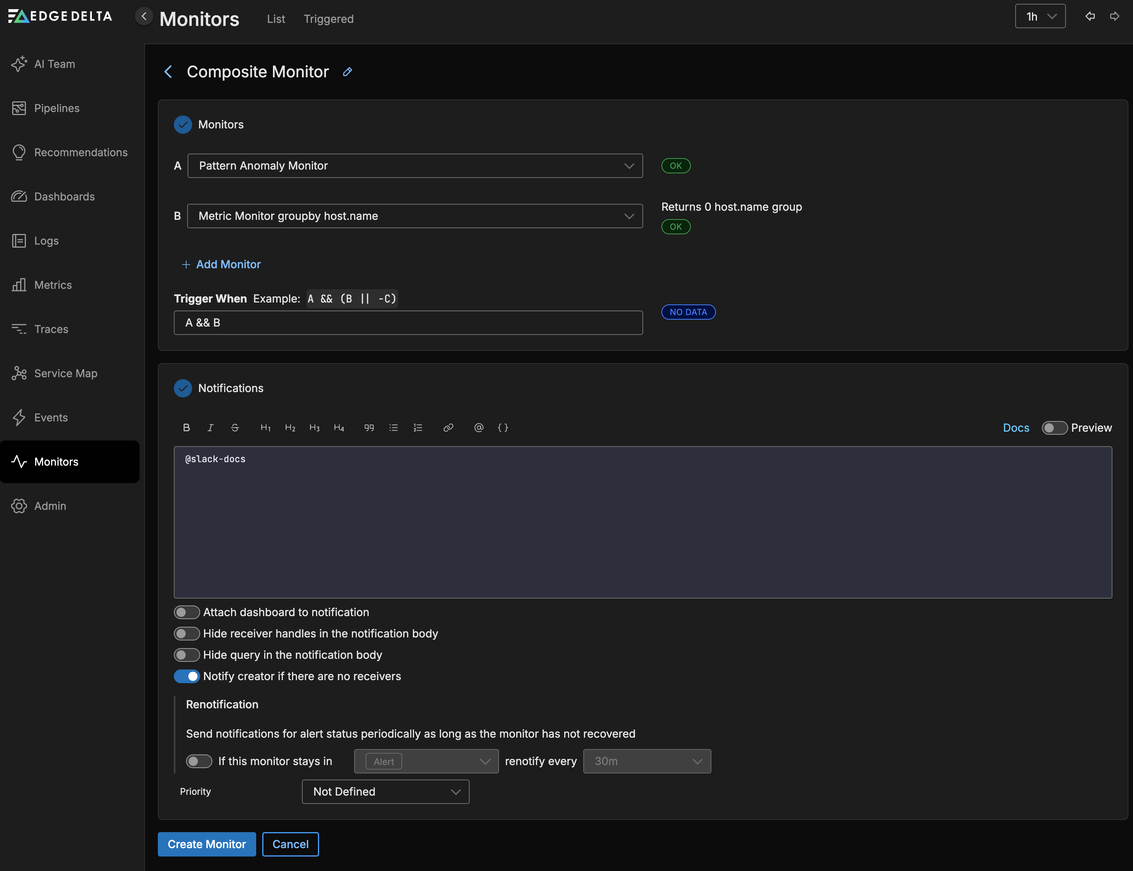Viewport: 1133px width, 871px height.
Task: Change the renotify interval from 30m
Action: click(647, 761)
